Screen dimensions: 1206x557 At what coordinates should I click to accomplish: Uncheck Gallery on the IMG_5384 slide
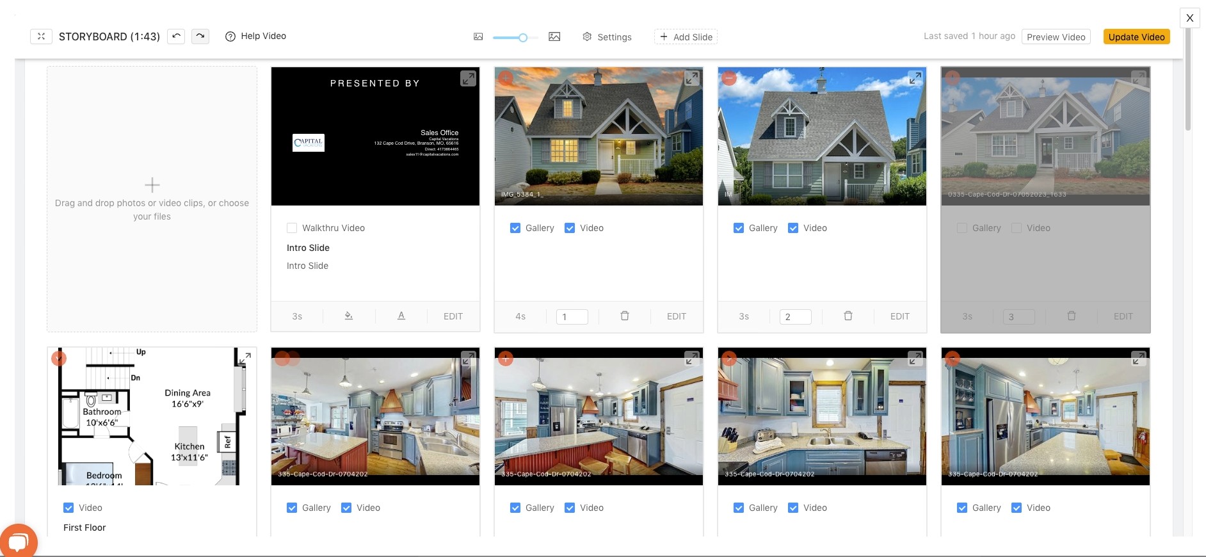click(515, 228)
